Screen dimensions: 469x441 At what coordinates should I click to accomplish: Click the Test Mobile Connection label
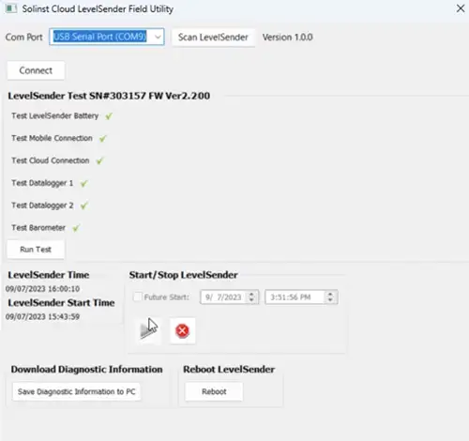52,138
